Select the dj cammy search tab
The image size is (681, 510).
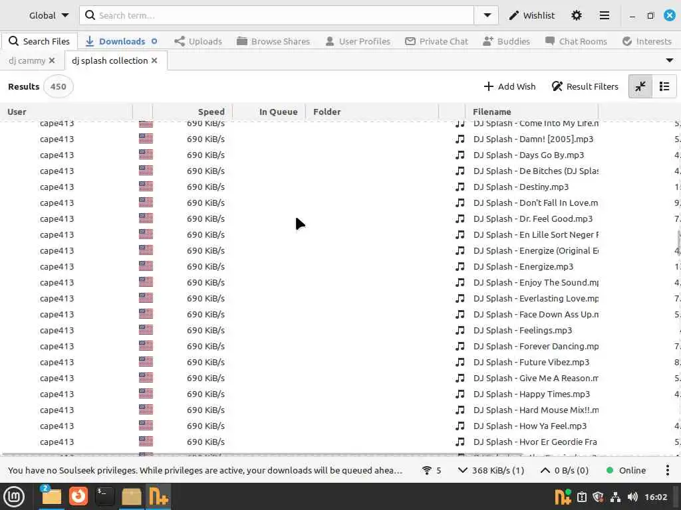coord(27,60)
